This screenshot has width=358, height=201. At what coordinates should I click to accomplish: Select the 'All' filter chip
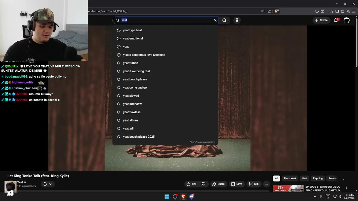click(276, 178)
